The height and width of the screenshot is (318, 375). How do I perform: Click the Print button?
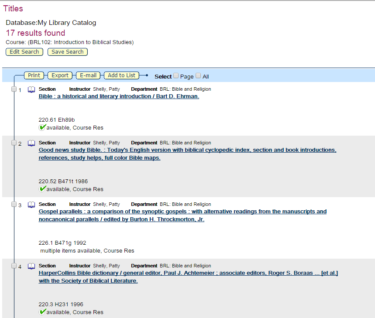(34, 75)
